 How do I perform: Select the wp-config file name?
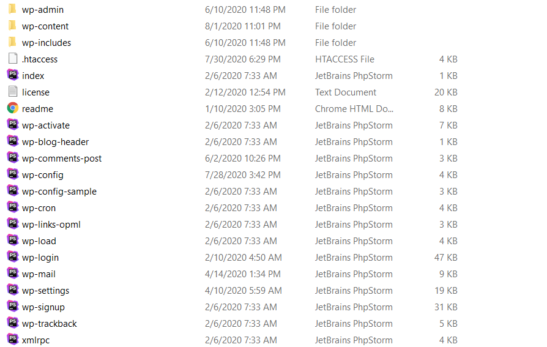tap(43, 175)
